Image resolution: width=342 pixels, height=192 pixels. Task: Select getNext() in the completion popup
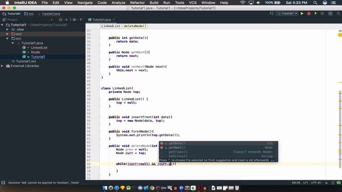tap(219, 148)
